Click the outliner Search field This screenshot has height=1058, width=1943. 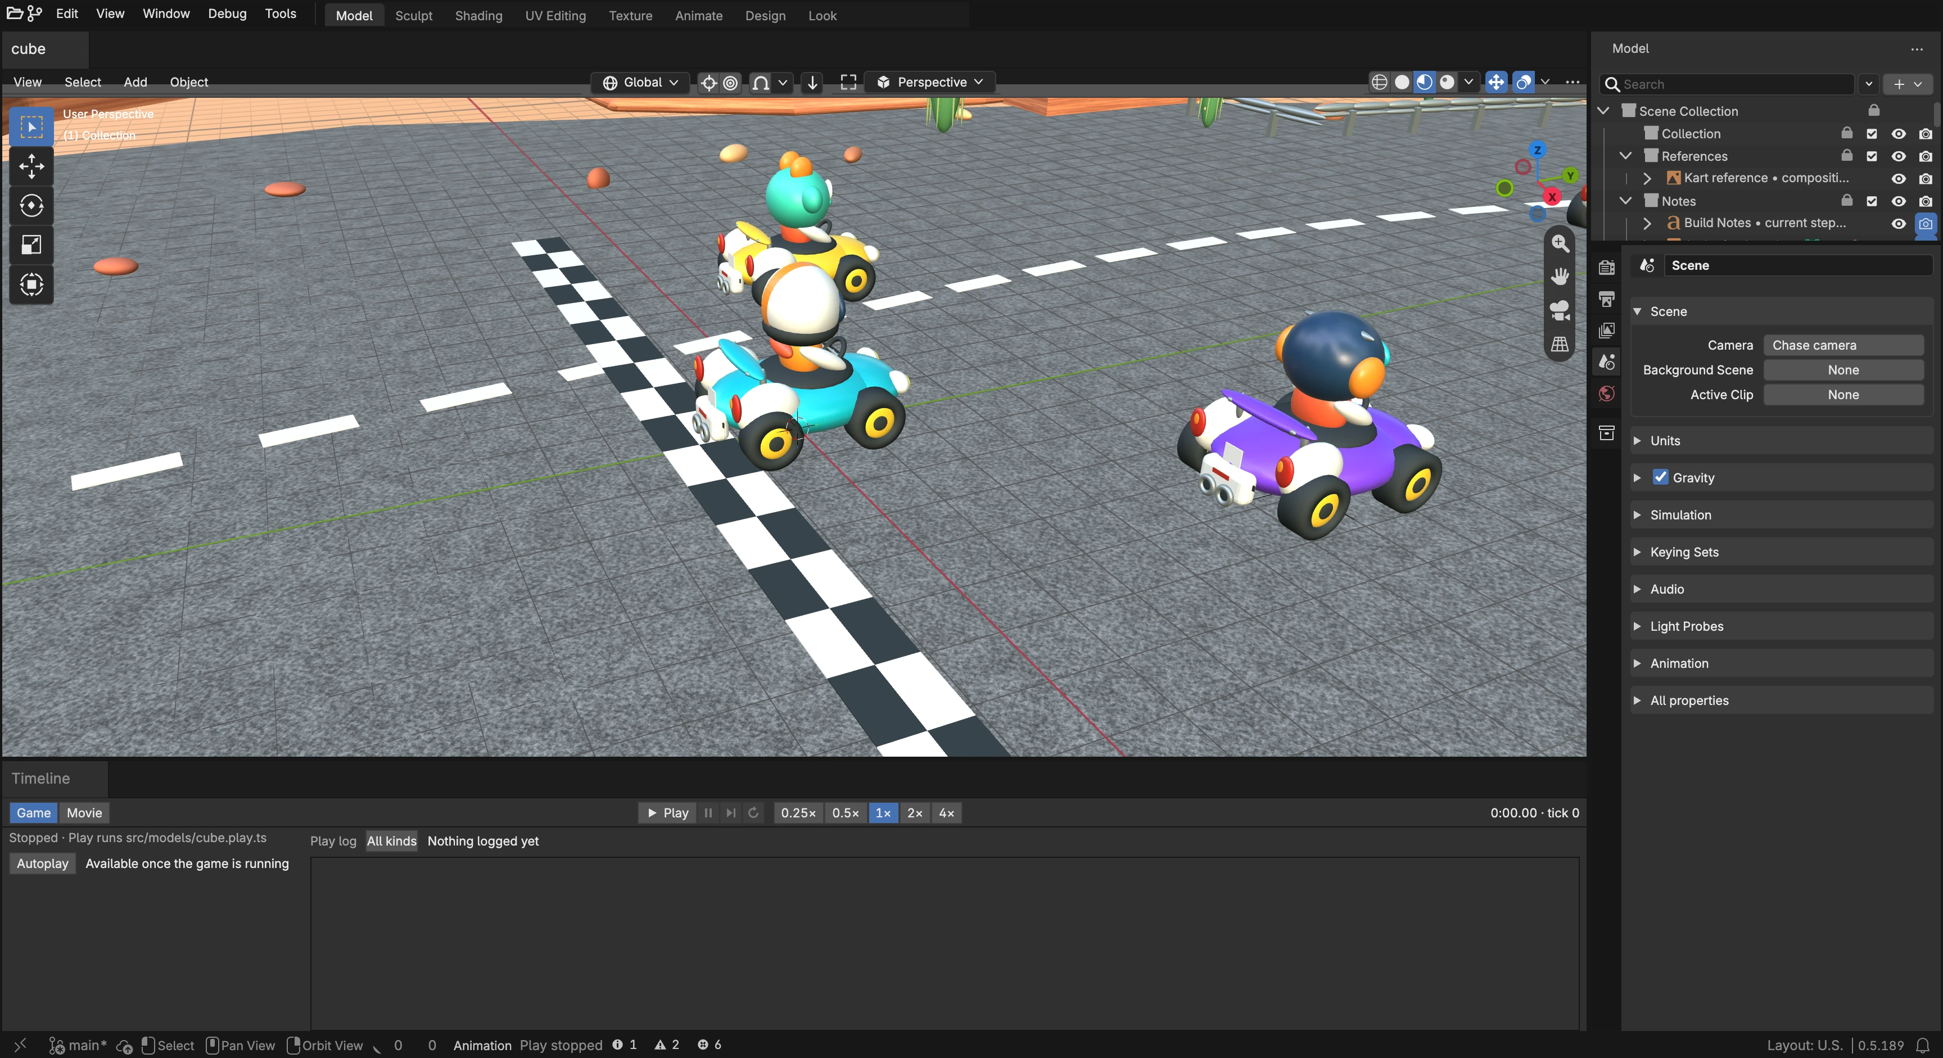click(1727, 84)
